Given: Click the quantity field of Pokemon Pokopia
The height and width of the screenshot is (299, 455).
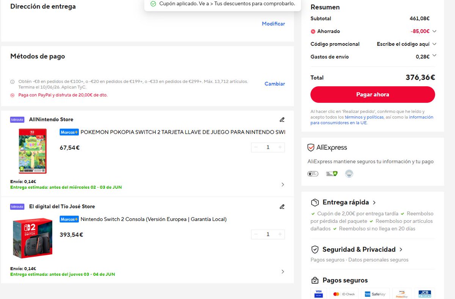Looking at the screenshot, I should [268, 147].
